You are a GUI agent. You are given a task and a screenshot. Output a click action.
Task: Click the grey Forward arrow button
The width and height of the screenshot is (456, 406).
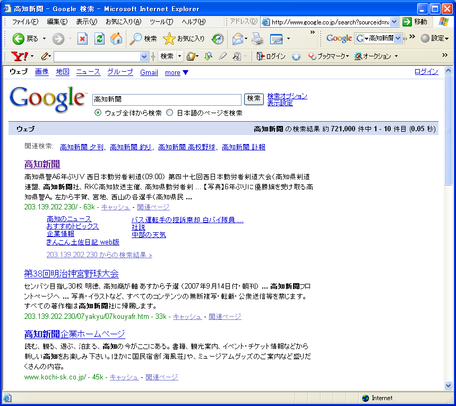[x=58, y=38]
